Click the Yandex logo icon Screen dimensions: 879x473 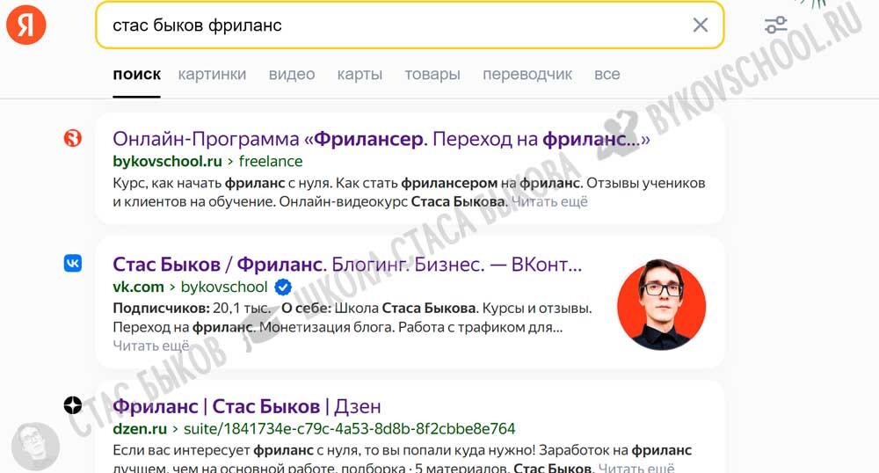point(25,24)
